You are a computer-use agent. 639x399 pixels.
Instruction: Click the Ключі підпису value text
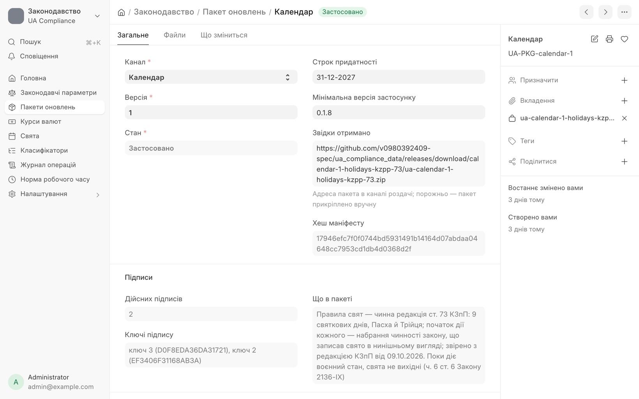(x=211, y=355)
